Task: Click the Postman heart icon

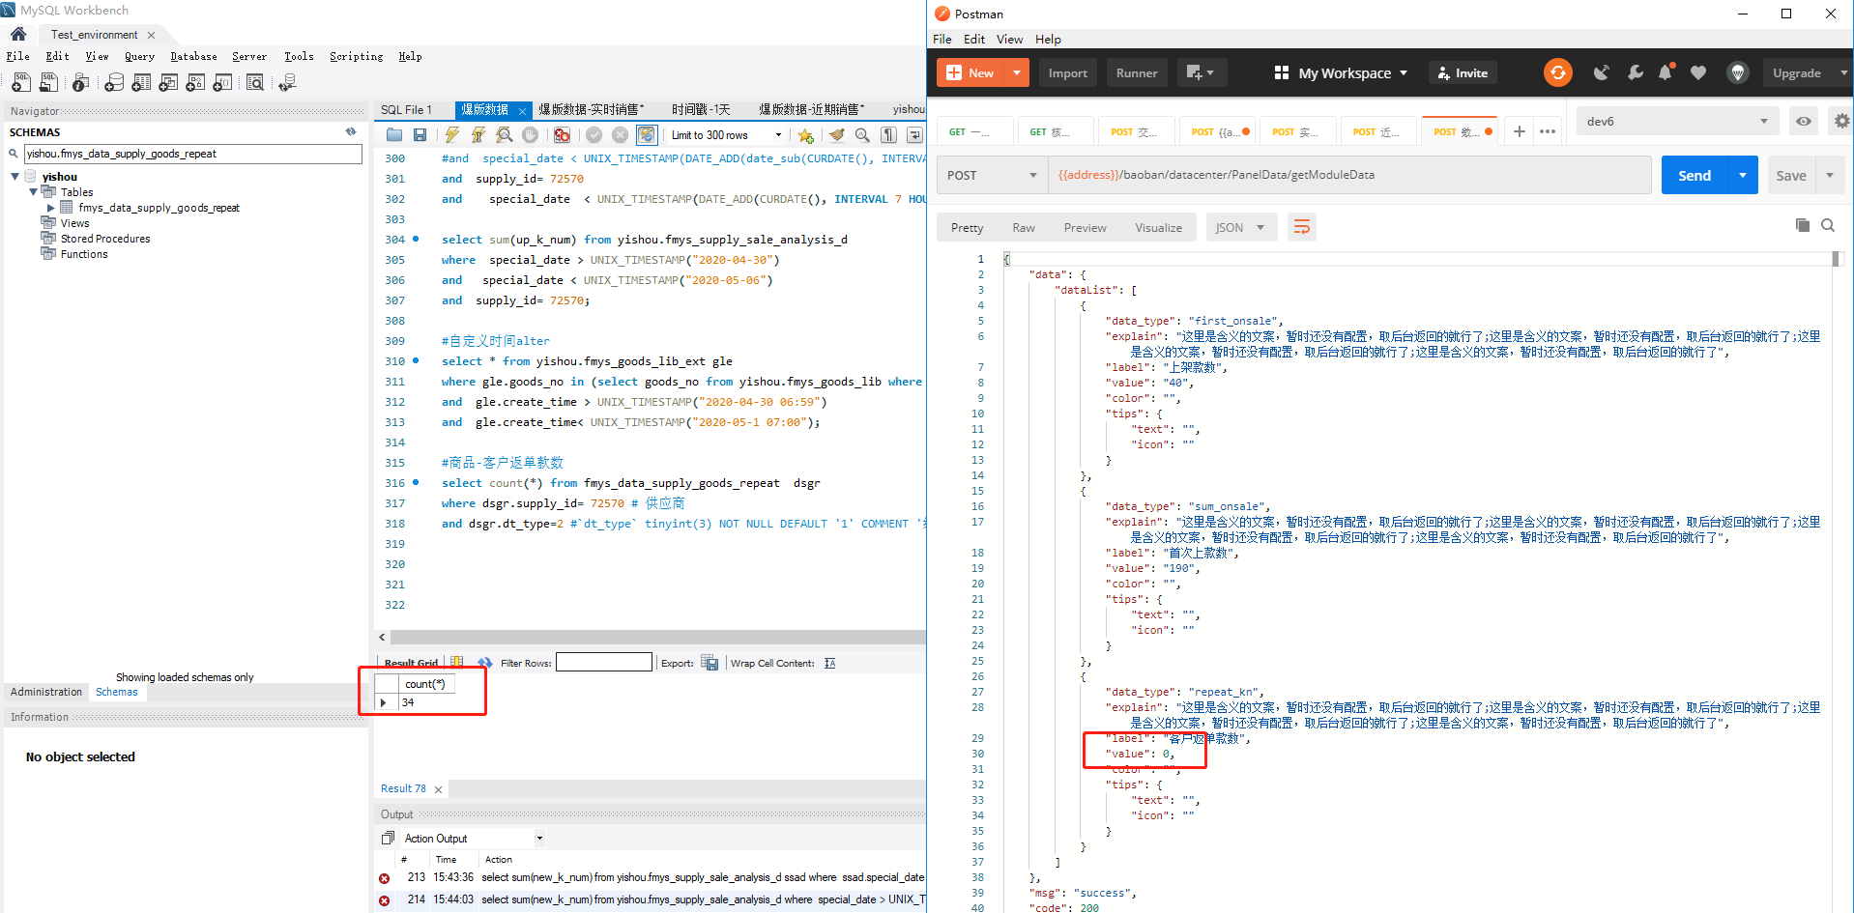Action: click(1698, 72)
